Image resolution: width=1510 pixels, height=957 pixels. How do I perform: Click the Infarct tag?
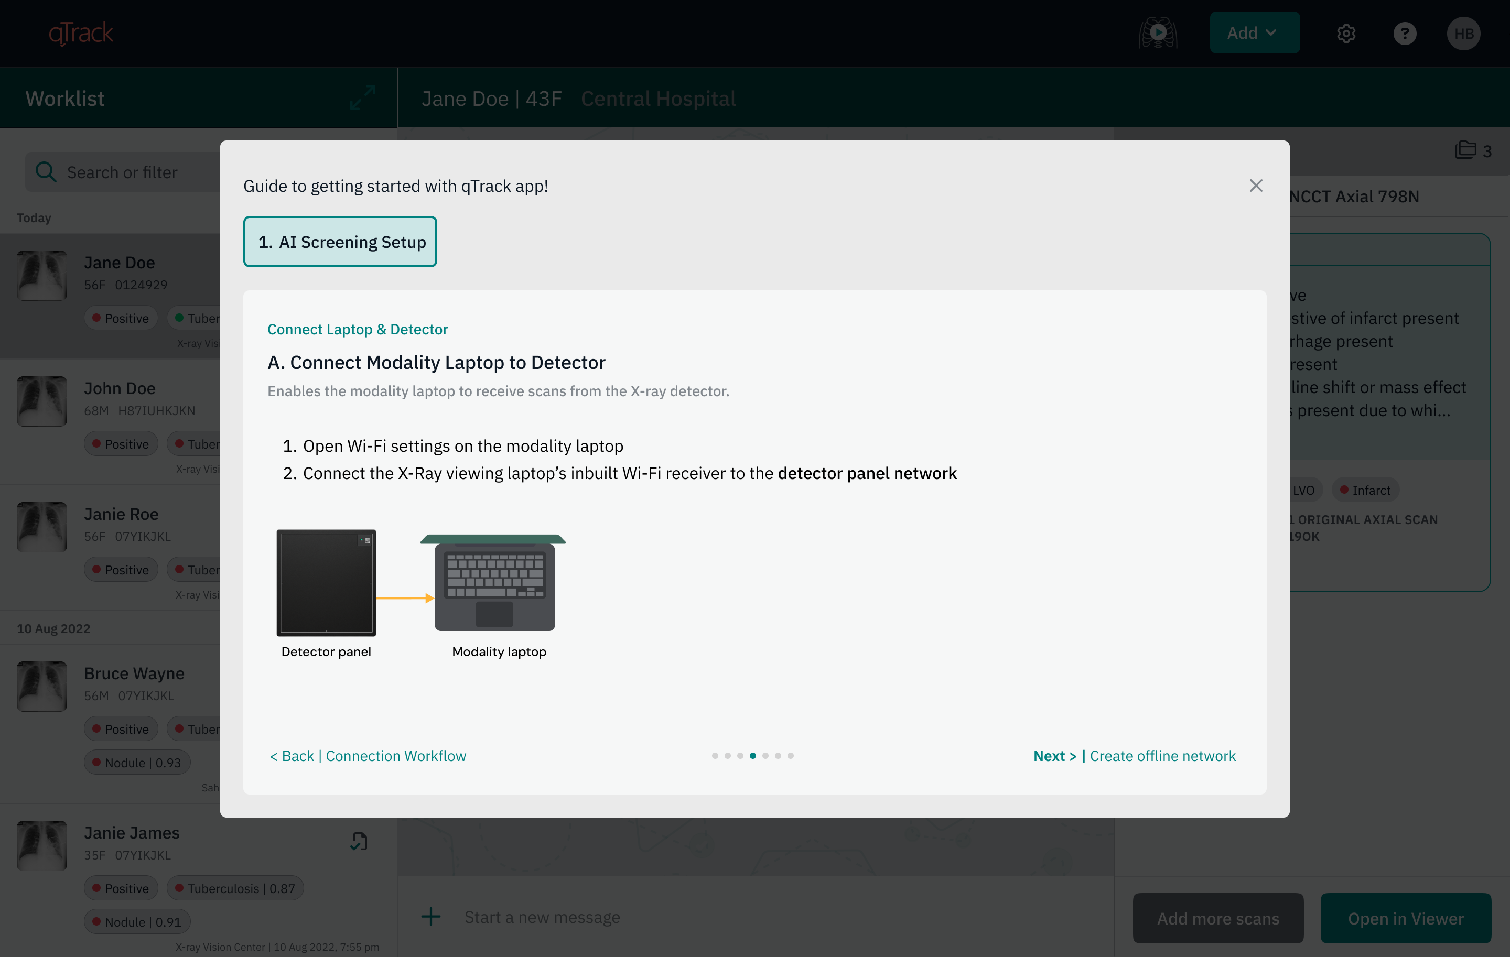(1365, 490)
